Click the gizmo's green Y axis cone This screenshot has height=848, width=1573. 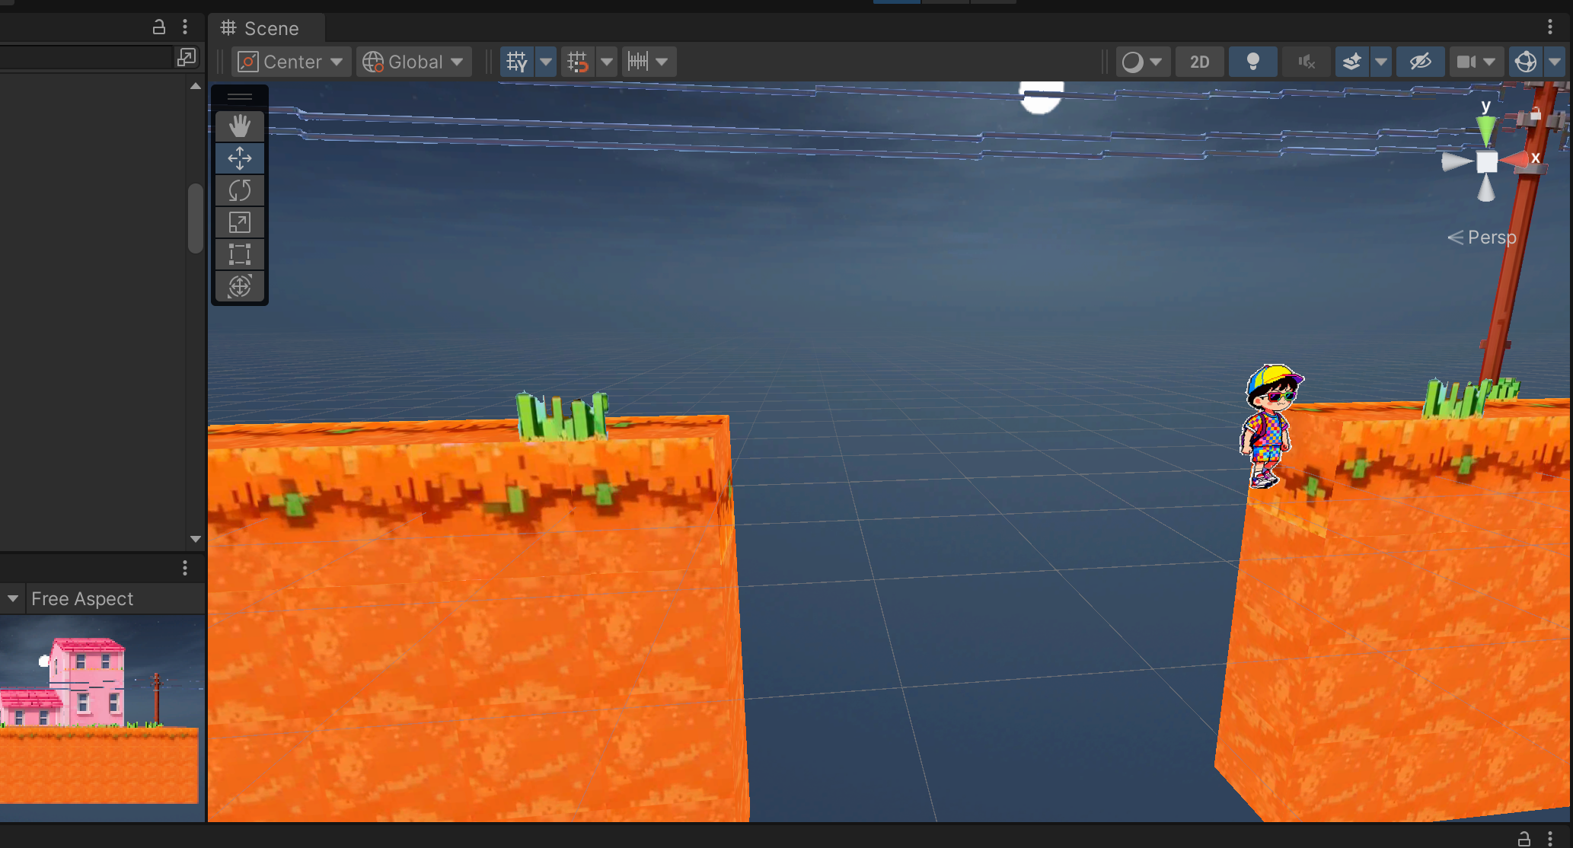[x=1485, y=129]
